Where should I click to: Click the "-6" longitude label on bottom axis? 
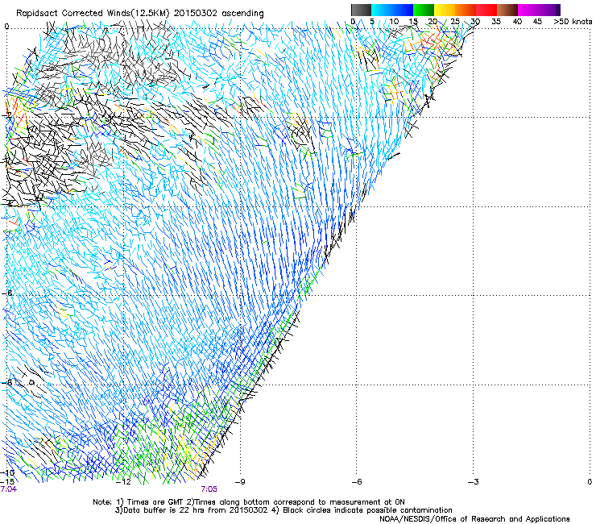point(356,482)
